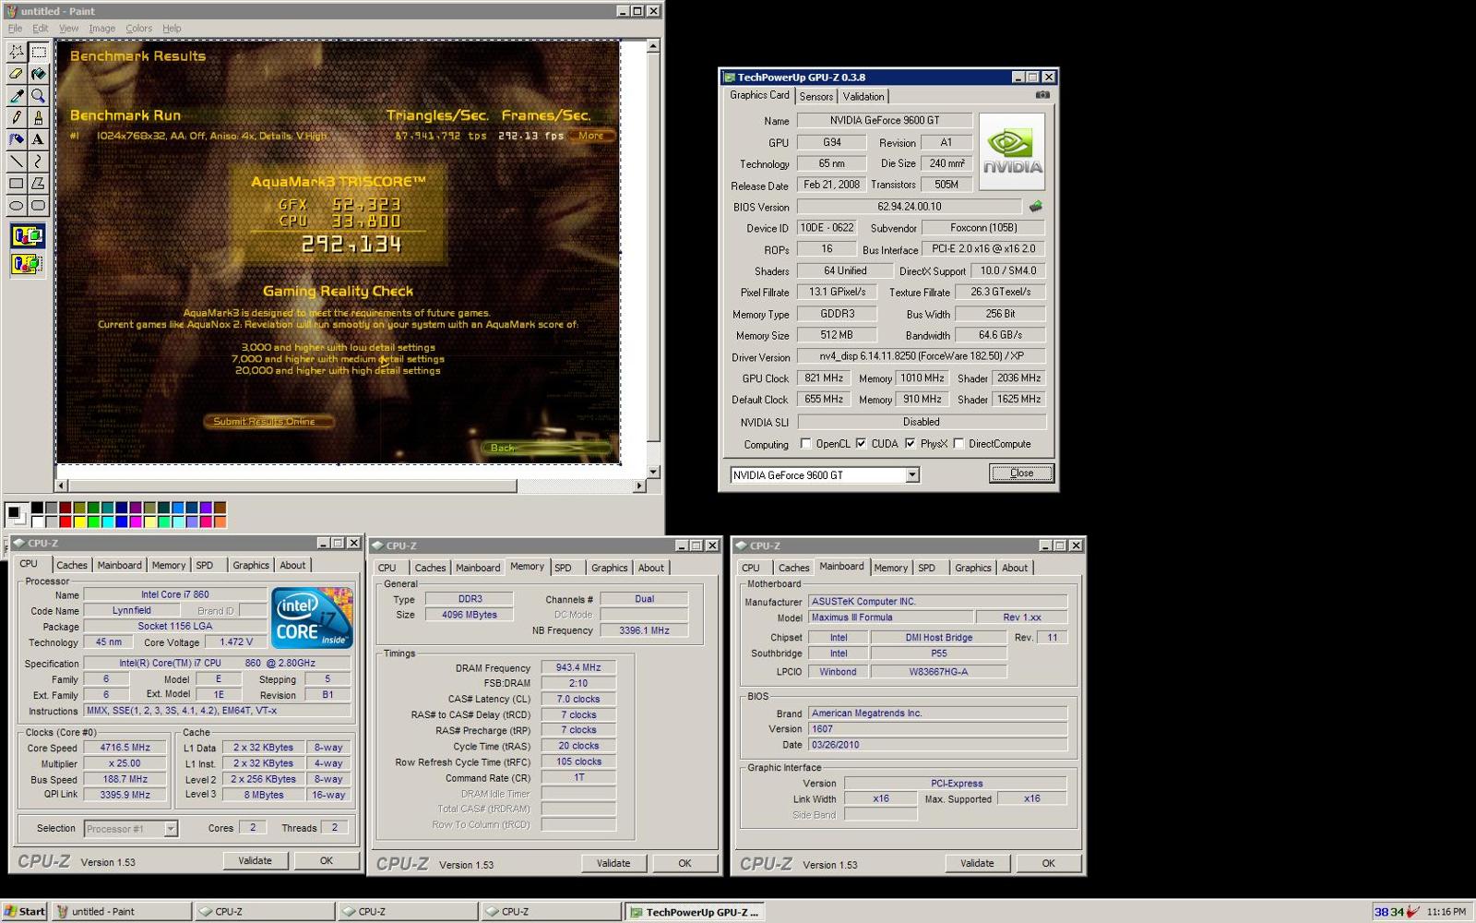Image resolution: width=1476 pixels, height=923 pixels.
Task: Click the DRAM Frequency 943.4 MHz value
Action: (x=578, y=667)
